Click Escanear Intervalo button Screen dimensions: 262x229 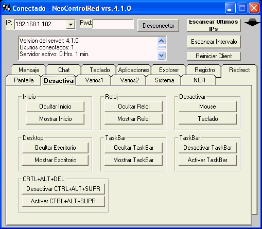(214, 42)
